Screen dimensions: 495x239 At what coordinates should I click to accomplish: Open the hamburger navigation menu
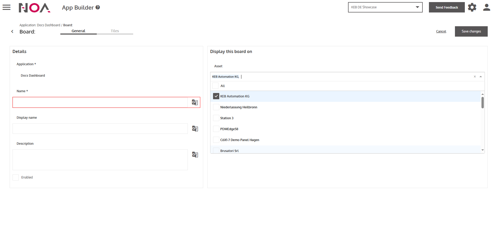(7, 8)
